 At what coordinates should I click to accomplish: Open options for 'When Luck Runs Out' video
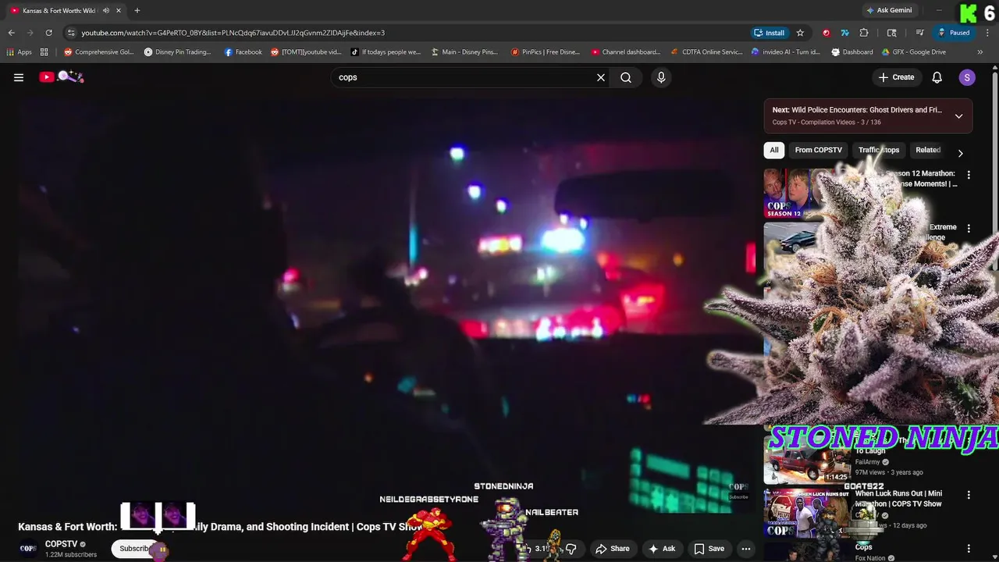coord(969,495)
